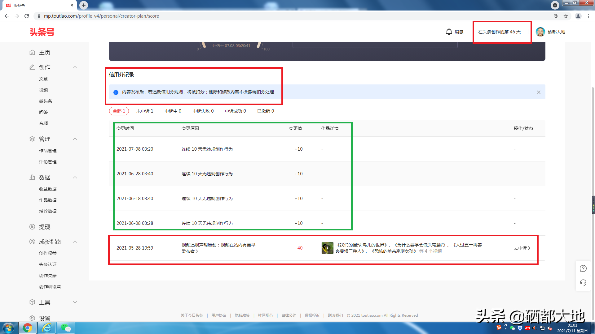This screenshot has width=595, height=334.
Task: Collapse the 成长指南 sidebar section
Action: pos(75,242)
